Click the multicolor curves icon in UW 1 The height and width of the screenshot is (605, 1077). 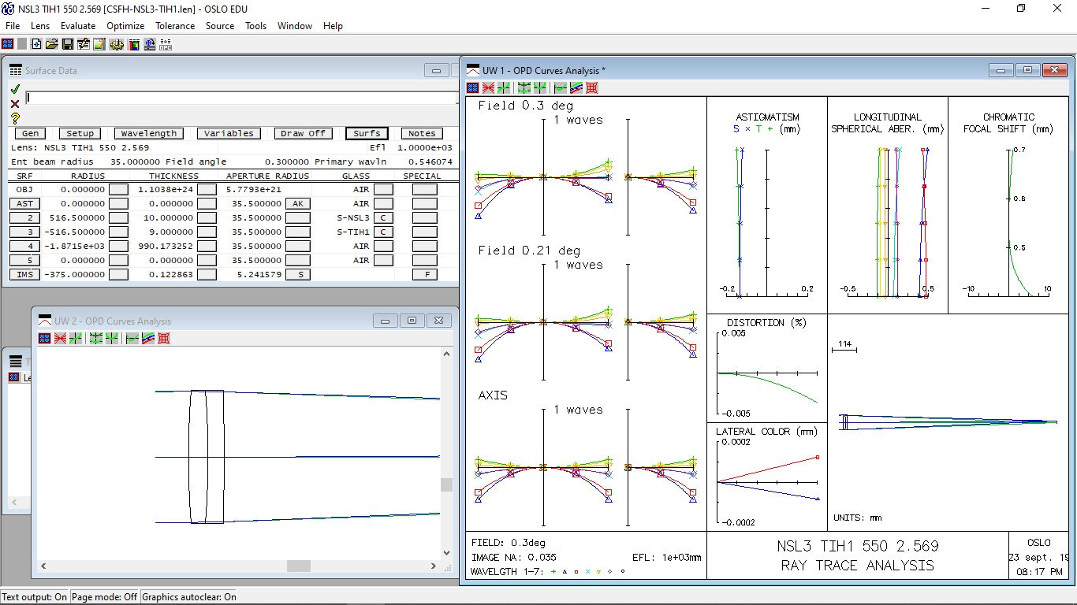click(576, 88)
